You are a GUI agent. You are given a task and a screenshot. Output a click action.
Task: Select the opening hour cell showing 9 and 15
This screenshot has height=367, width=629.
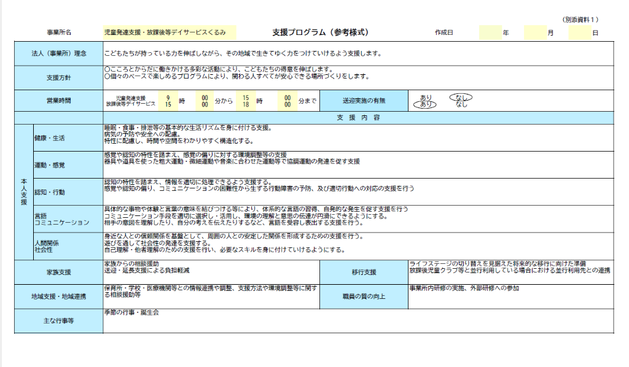(x=168, y=101)
